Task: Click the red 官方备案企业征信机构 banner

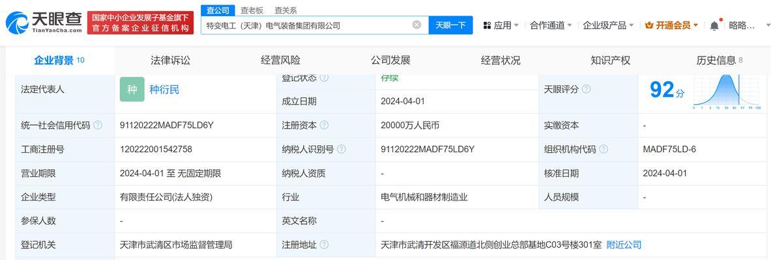Action: pos(141,23)
